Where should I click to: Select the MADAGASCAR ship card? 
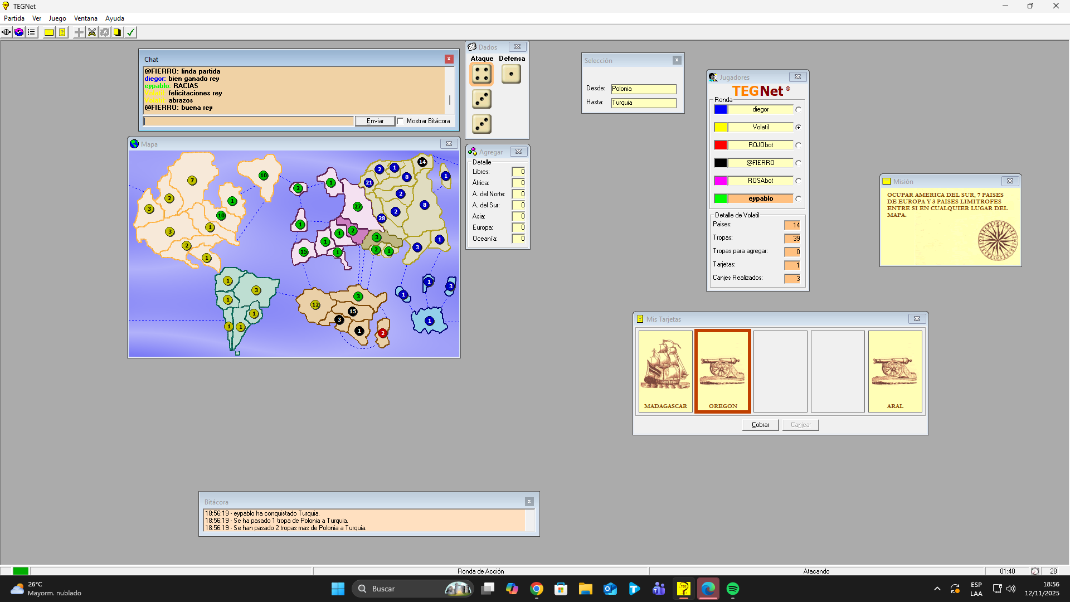point(665,371)
